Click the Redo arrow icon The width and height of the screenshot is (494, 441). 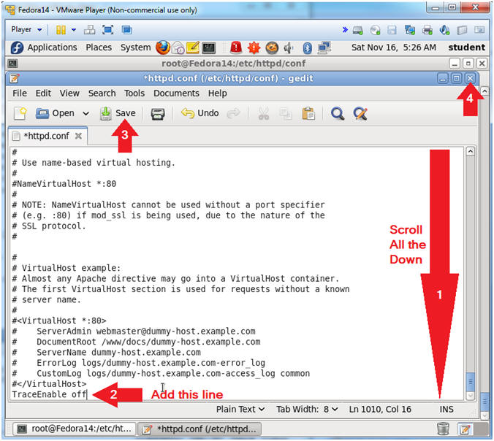click(x=233, y=113)
